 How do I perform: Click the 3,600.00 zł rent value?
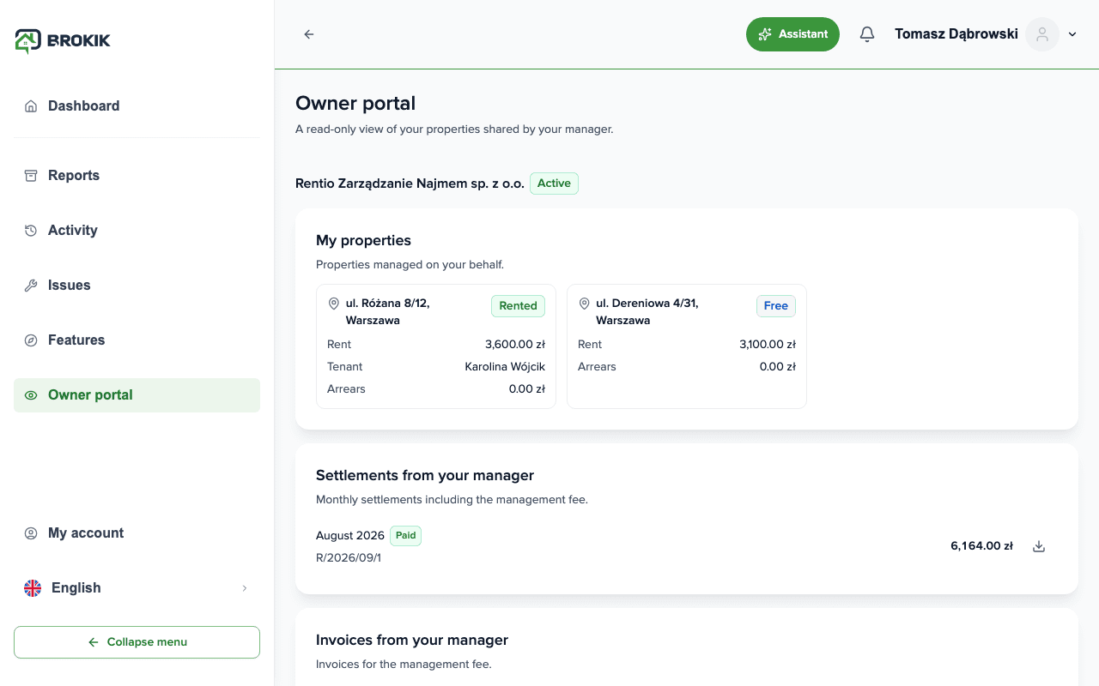(x=515, y=345)
